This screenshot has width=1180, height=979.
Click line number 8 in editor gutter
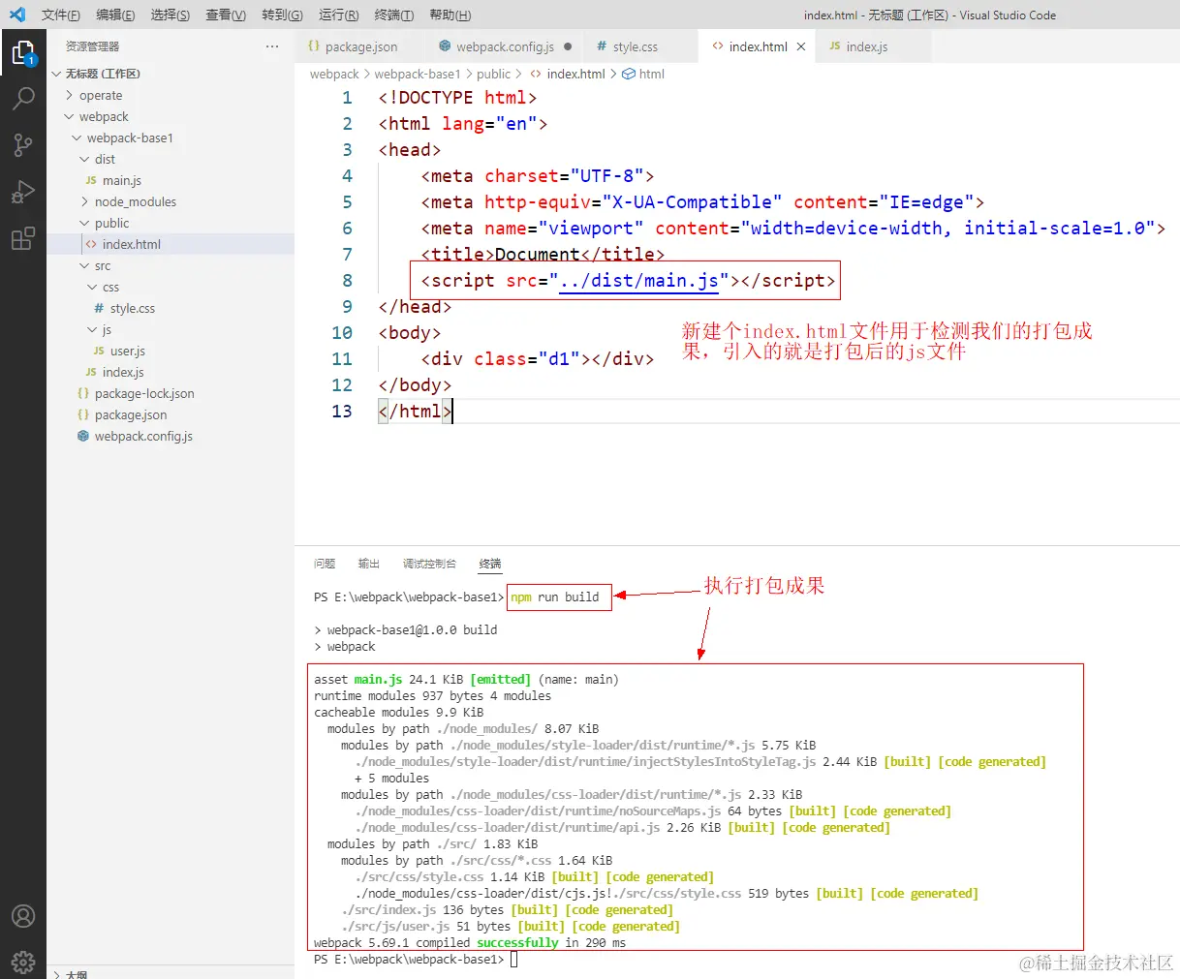click(x=347, y=281)
